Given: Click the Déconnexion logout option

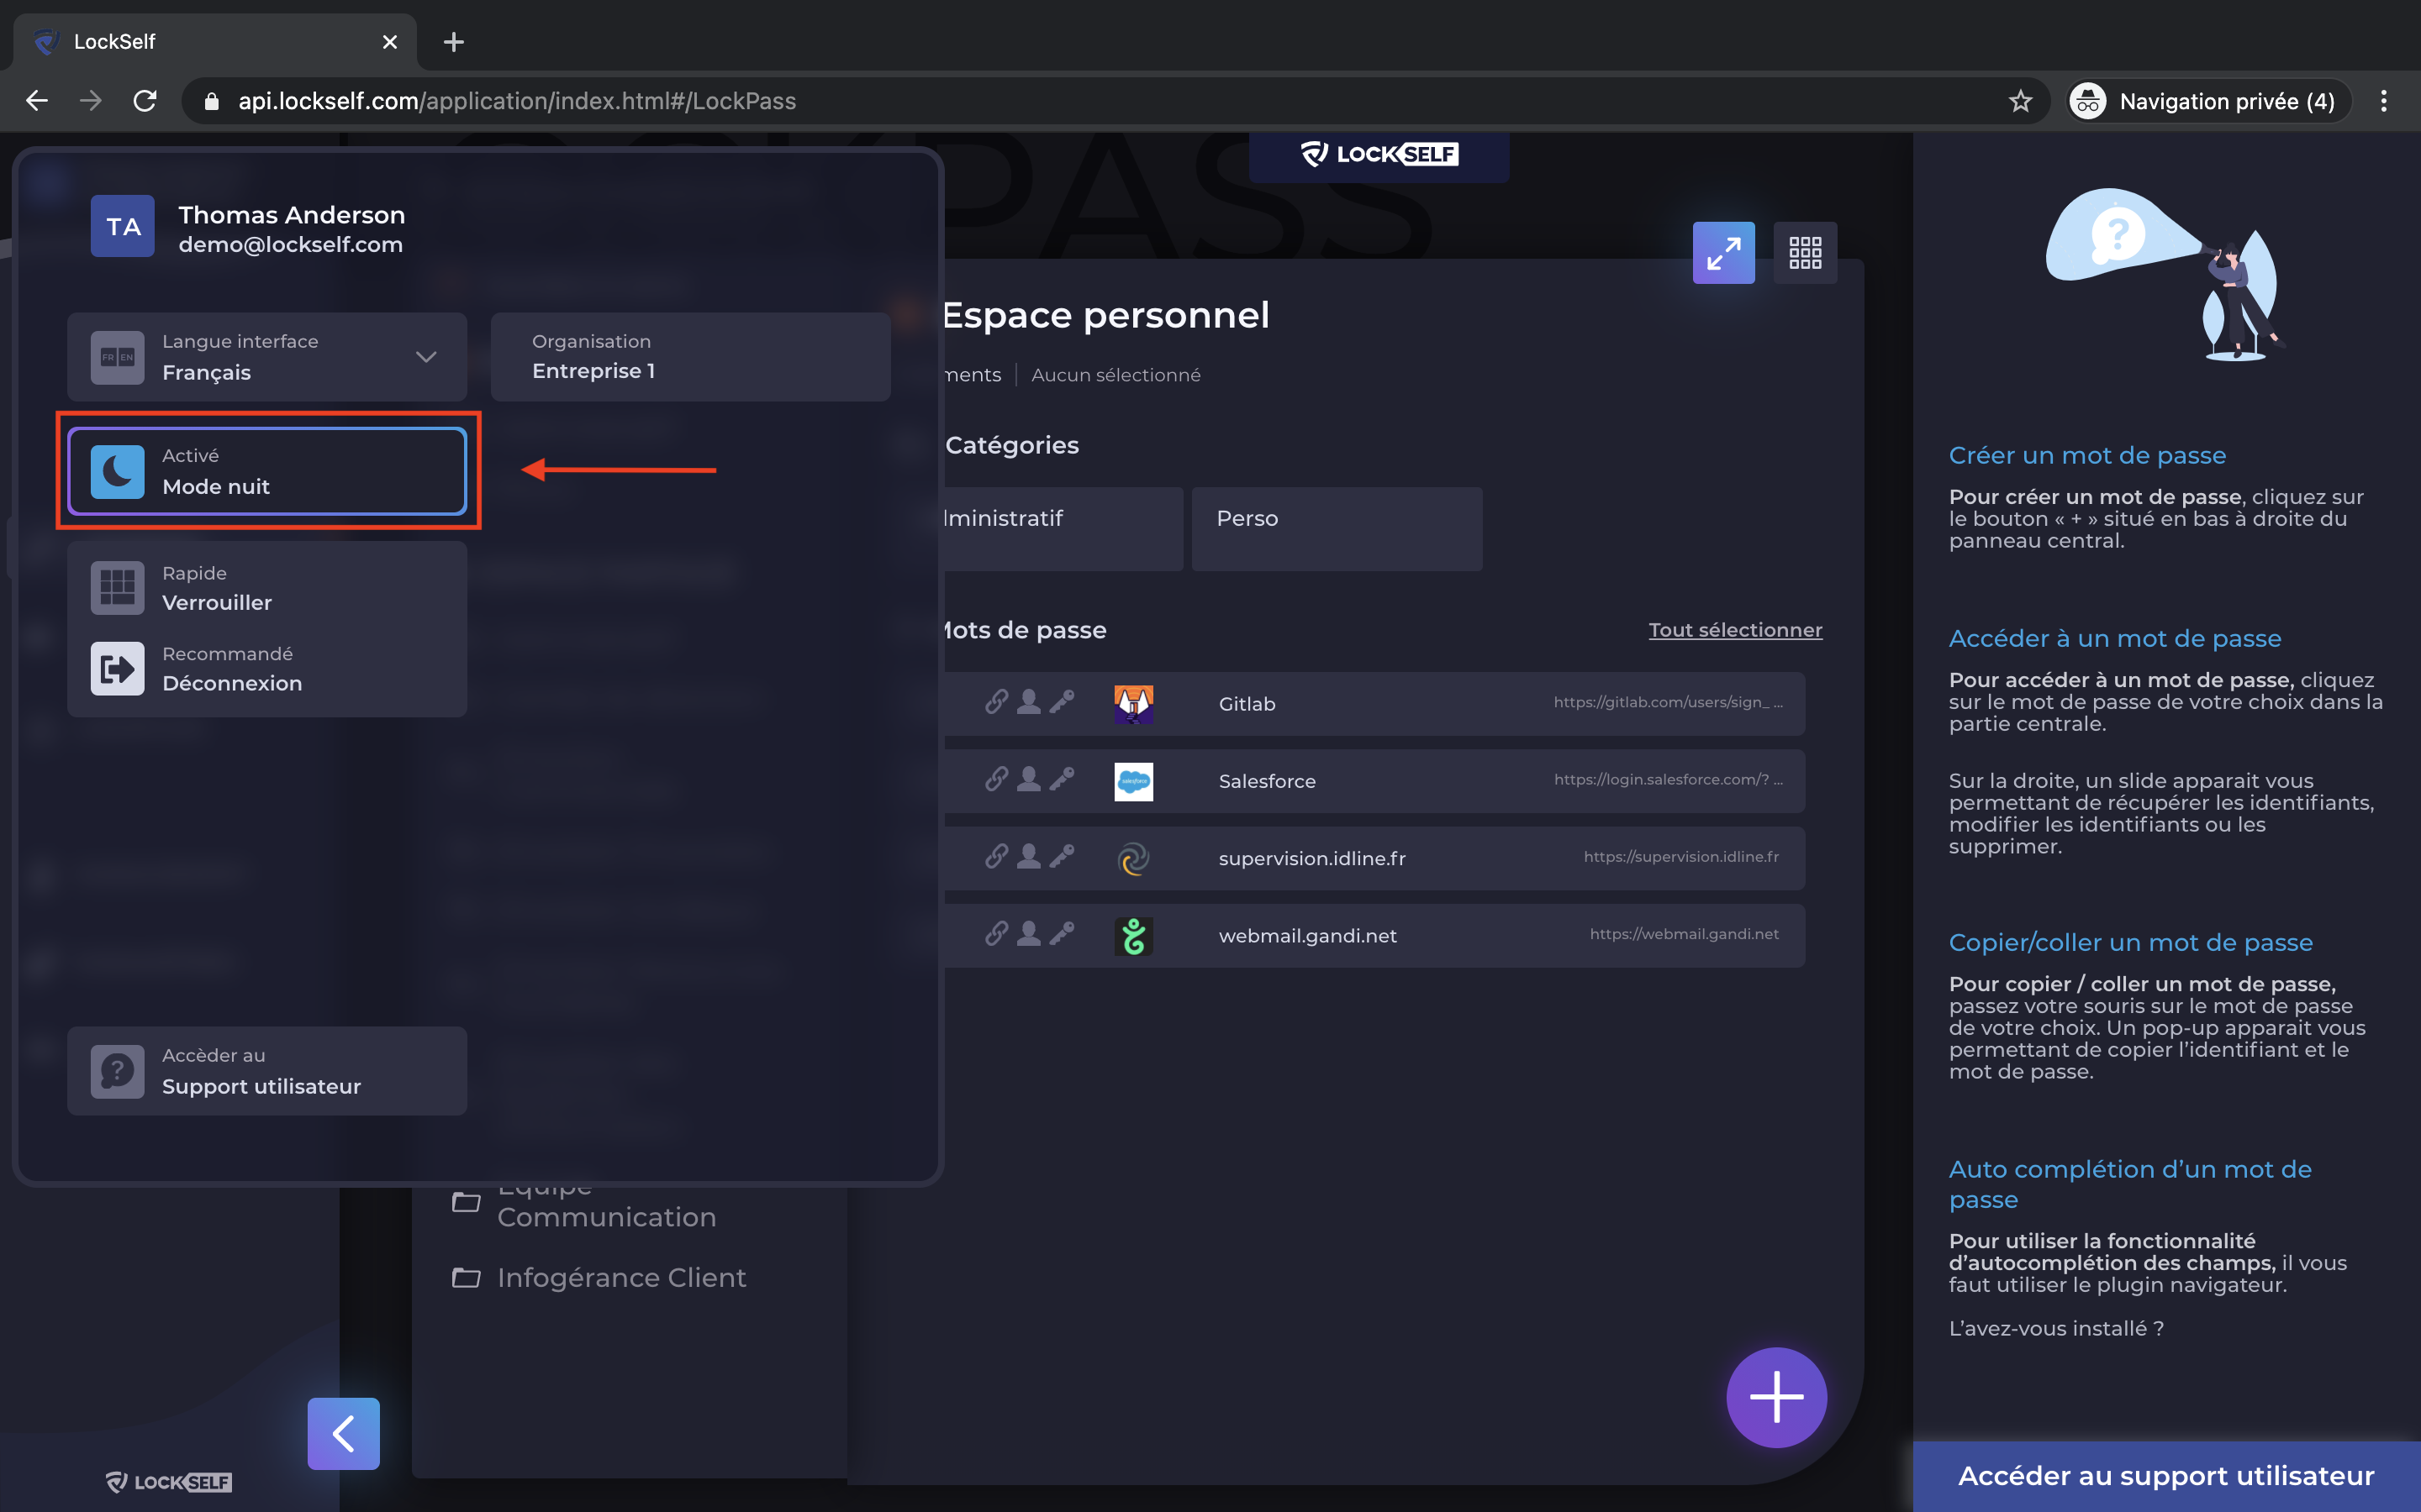Looking at the screenshot, I should pyautogui.click(x=267, y=669).
